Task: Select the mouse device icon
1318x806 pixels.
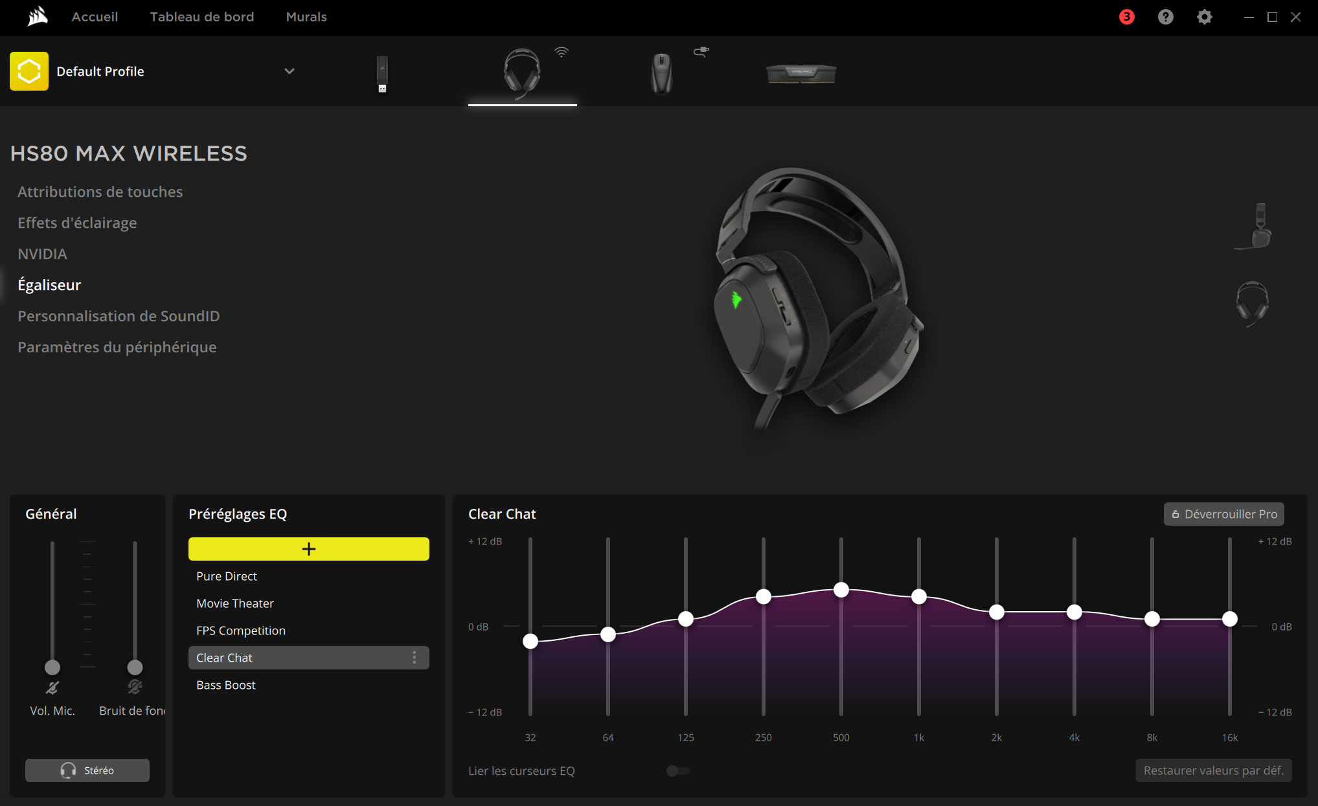Action: 661,74
